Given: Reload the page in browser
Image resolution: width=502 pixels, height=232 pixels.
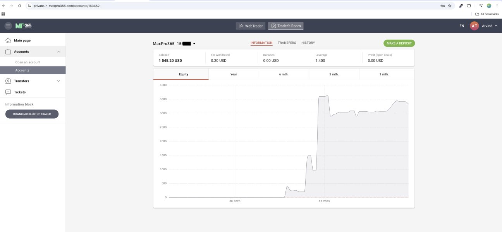Looking at the screenshot, I should click(x=19, y=6).
